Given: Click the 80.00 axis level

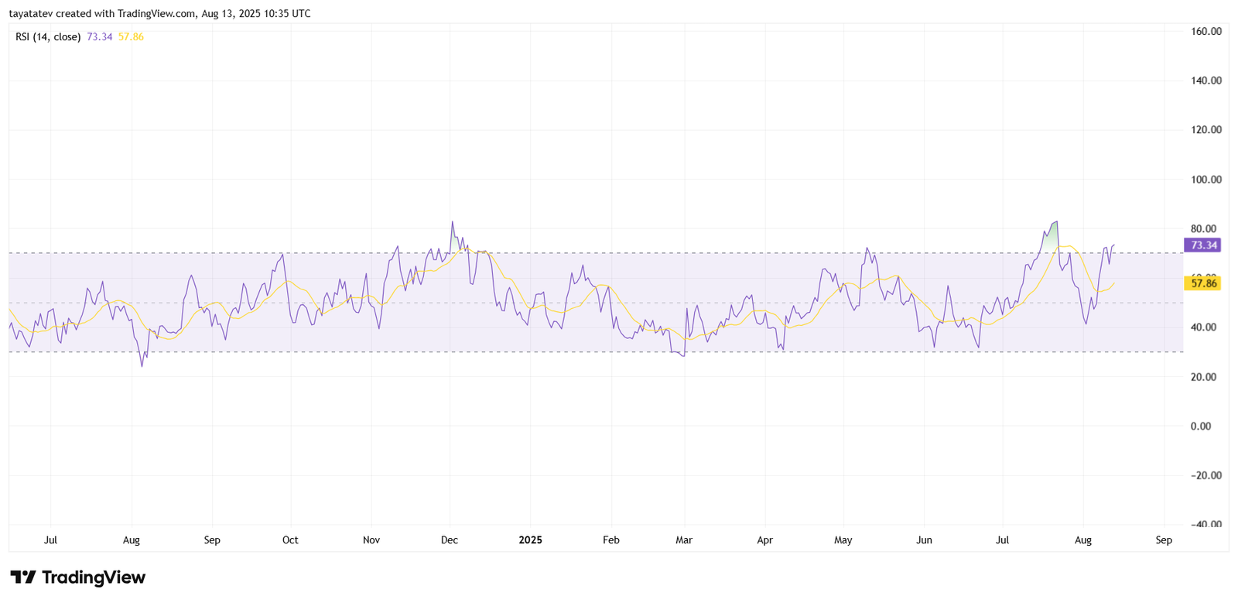Looking at the screenshot, I should [1203, 228].
